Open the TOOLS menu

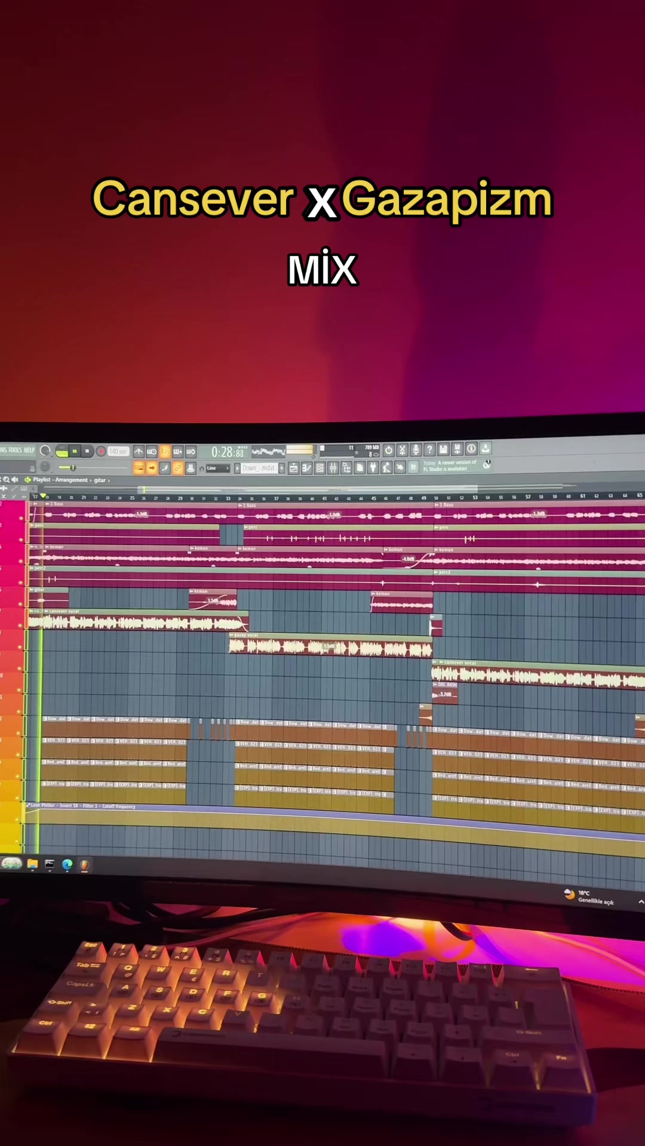(x=15, y=450)
